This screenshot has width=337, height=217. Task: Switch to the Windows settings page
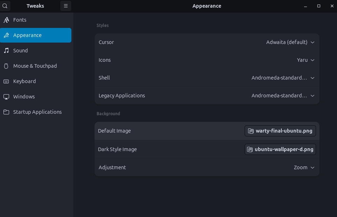(x=24, y=97)
